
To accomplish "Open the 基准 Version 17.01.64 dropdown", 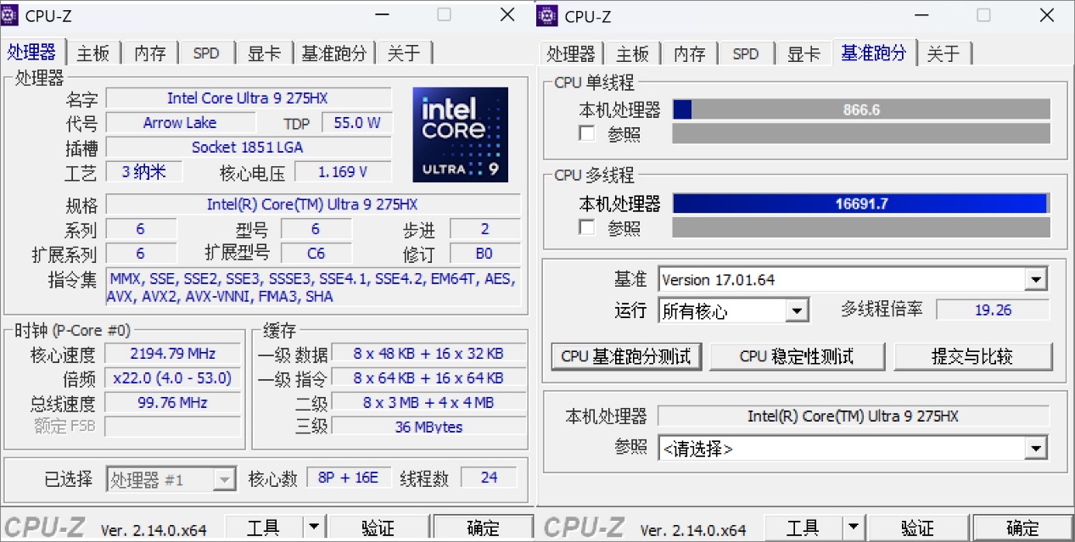I will pos(1036,279).
